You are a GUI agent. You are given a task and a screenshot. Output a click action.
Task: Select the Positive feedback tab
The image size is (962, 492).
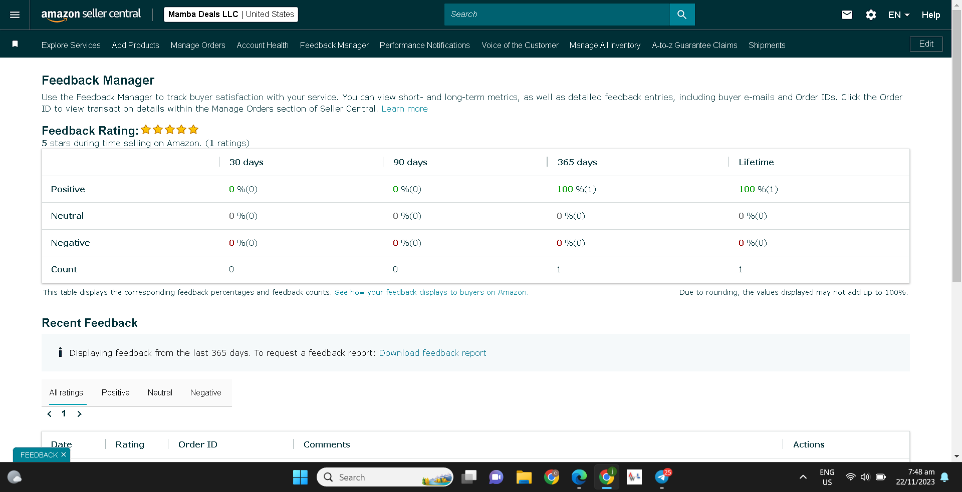116,392
